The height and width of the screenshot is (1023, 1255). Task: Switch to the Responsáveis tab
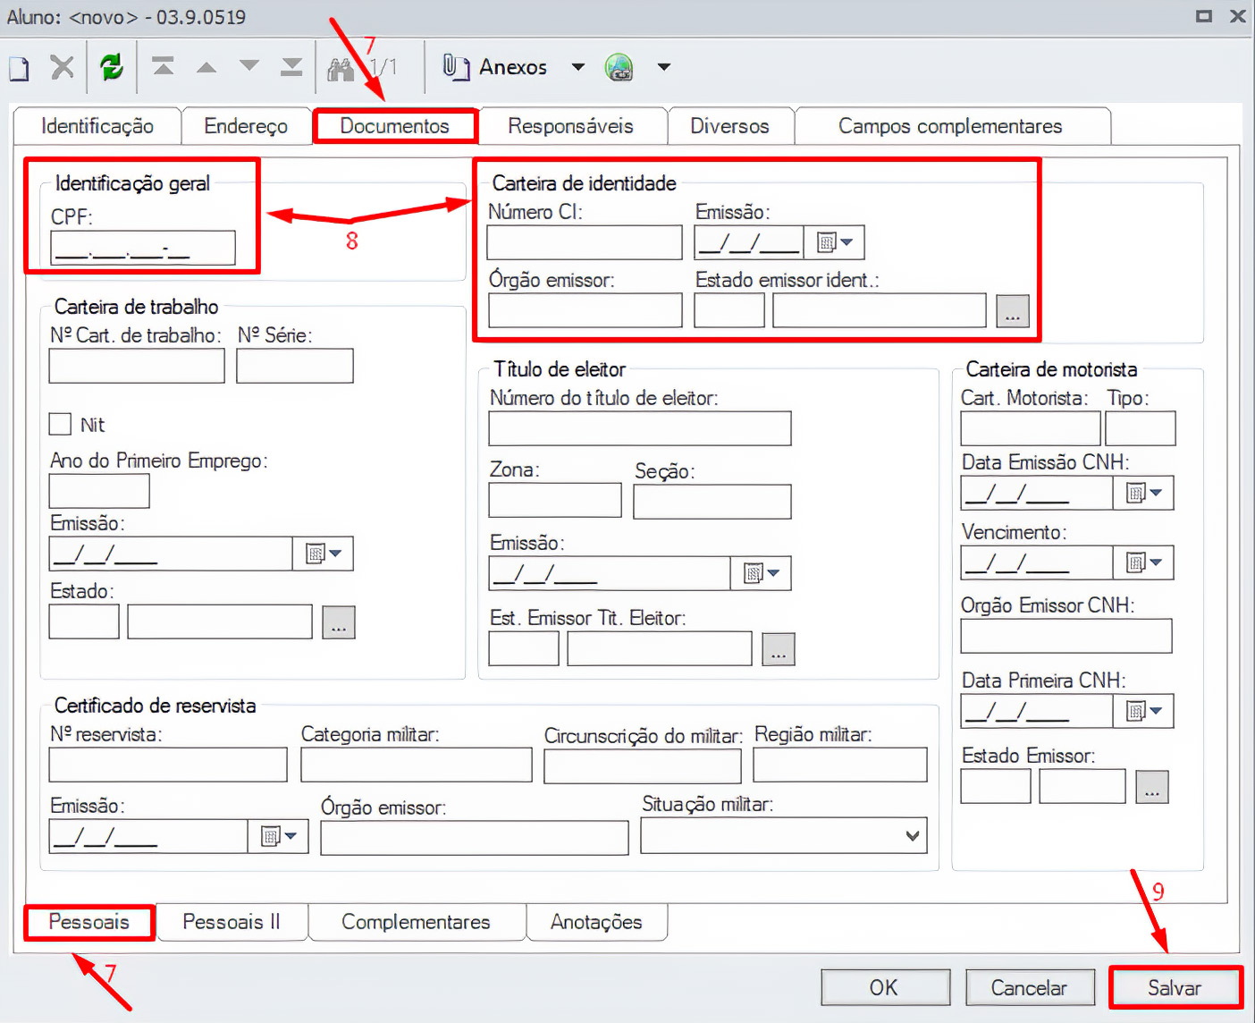[x=570, y=126]
